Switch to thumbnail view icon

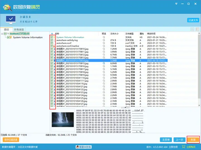(x=192, y=29)
